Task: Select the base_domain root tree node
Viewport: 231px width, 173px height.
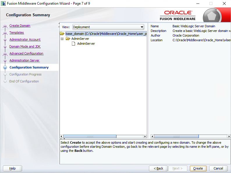Action: tap(106, 34)
